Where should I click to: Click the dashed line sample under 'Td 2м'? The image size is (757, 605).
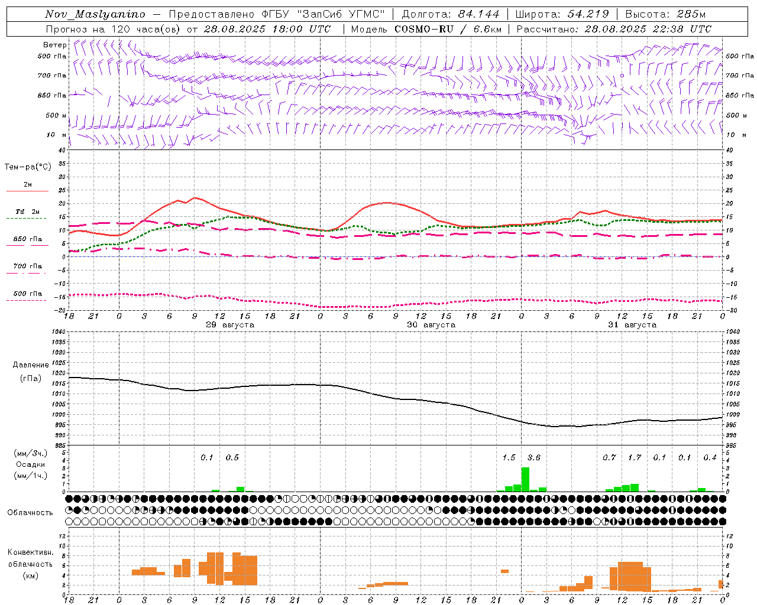pos(27,219)
